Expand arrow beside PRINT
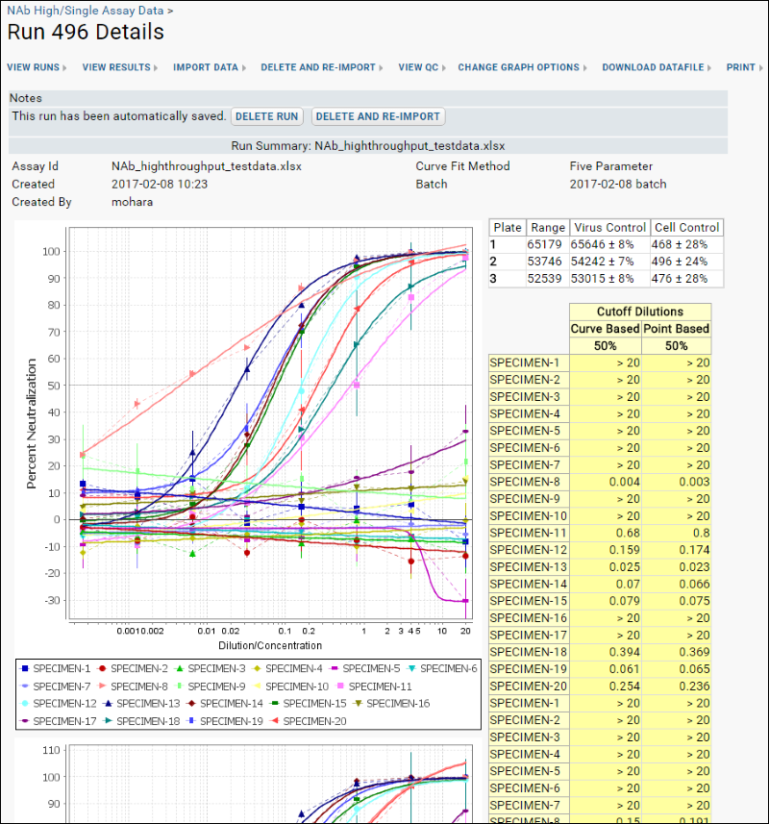This screenshot has width=769, height=824. [760, 68]
